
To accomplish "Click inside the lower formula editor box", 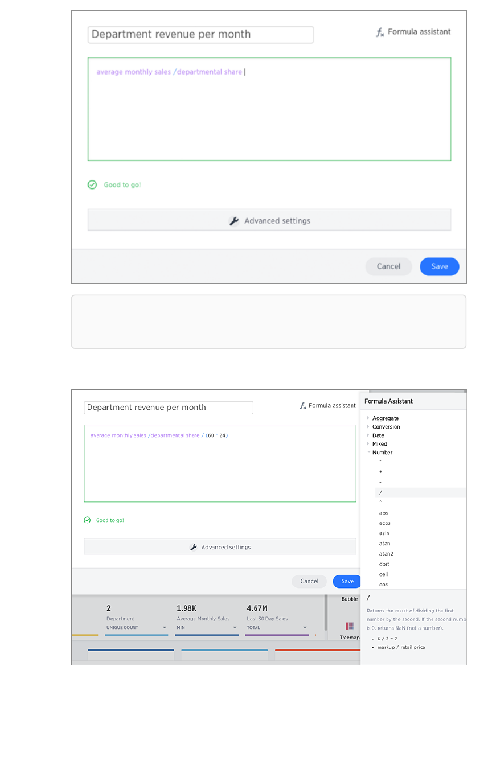I will pyautogui.click(x=220, y=472).
